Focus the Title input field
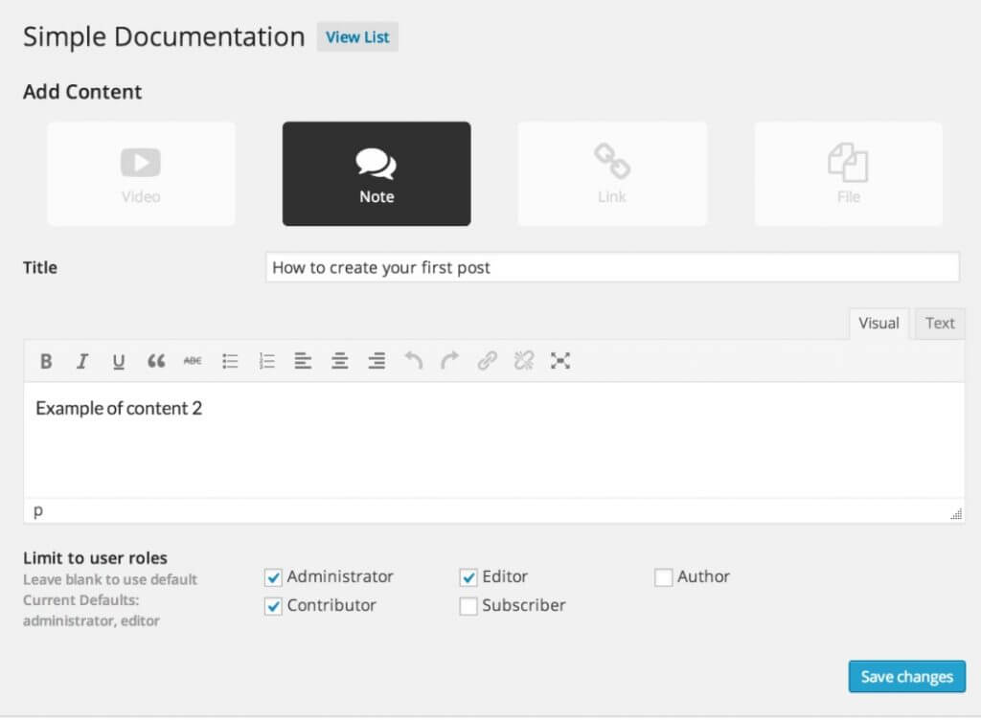This screenshot has width=981, height=721. pos(612,268)
